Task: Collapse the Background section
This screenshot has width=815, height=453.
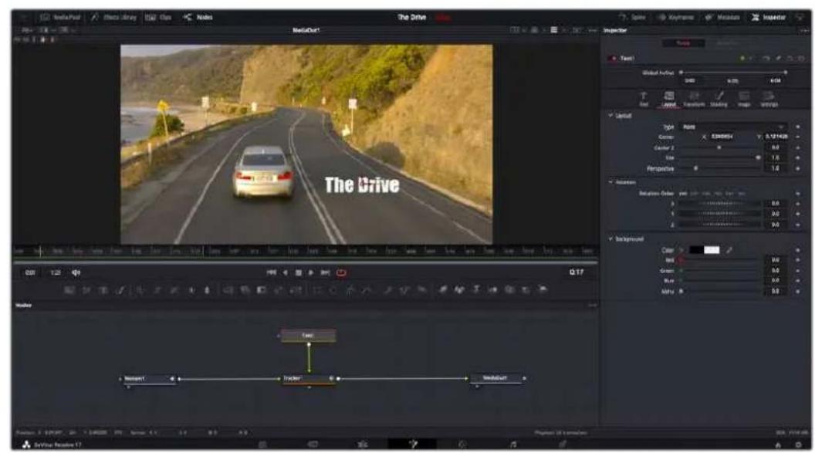Action: [x=610, y=239]
